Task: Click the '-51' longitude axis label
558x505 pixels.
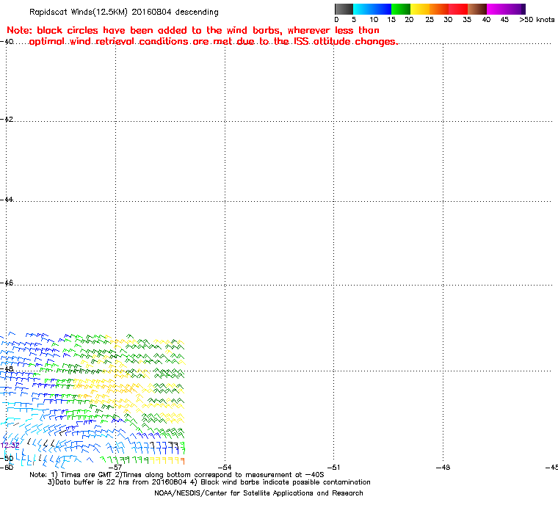Action: (334, 468)
